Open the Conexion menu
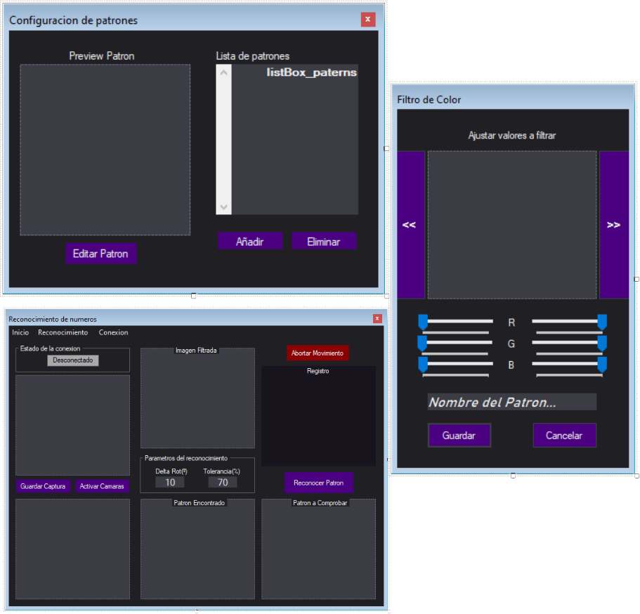Screen dimensions: 640x614 (x=113, y=332)
